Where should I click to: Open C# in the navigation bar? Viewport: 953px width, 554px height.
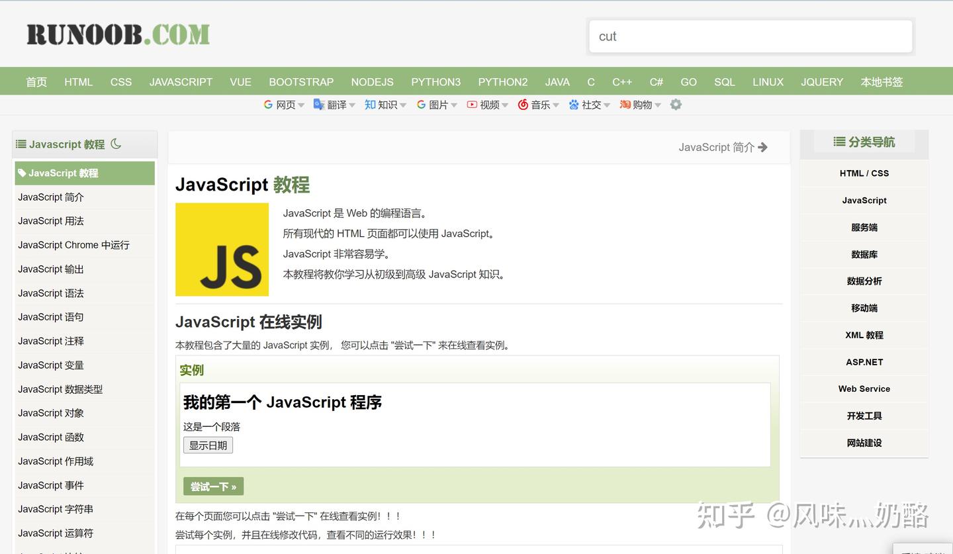click(657, 82)
